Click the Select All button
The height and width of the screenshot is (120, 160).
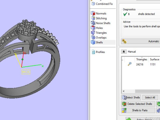click(150, 98)
